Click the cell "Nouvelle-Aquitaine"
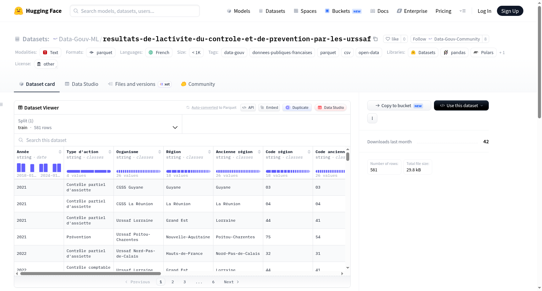Viewport: 542px width, 291px height. (188, 237)
